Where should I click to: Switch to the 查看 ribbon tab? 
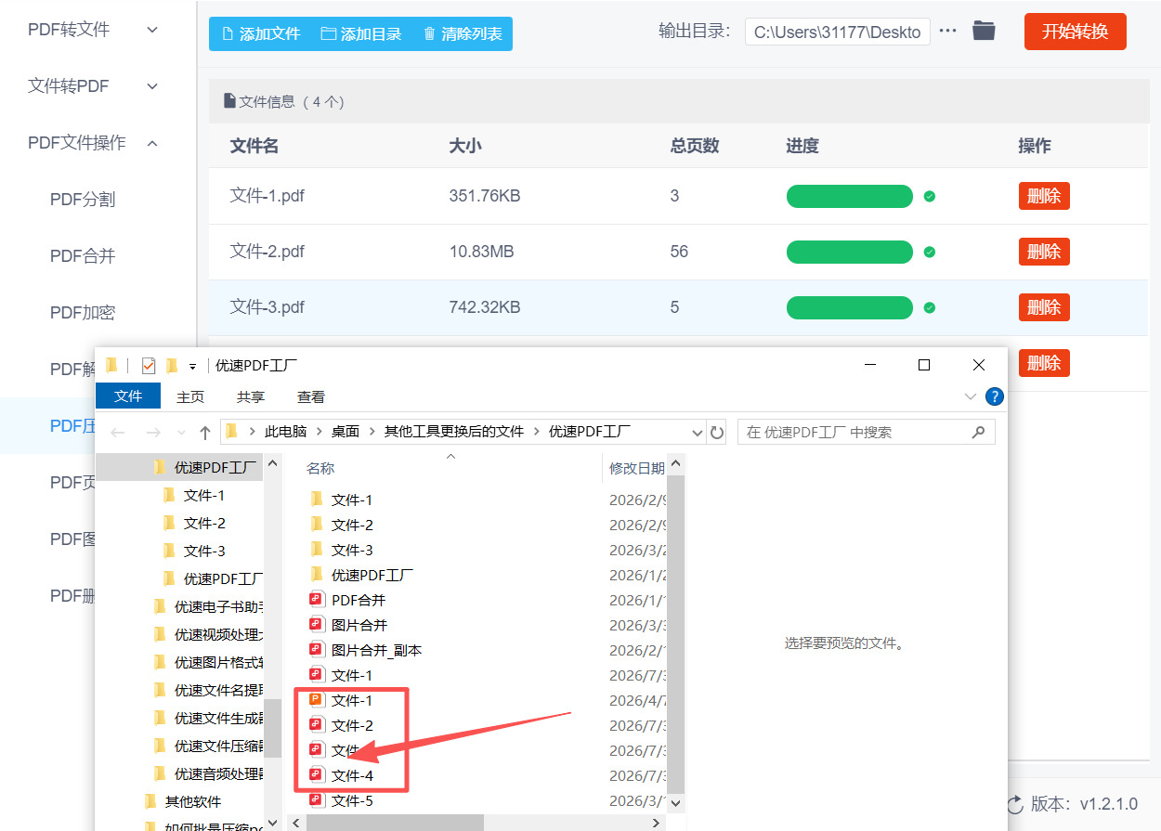click(311, 396)
